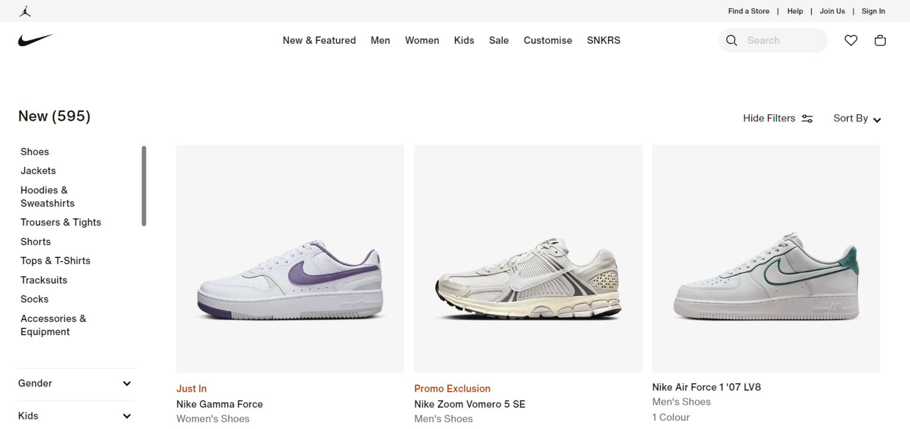The image size is (910, 429).
Task: Click the filter sliders icon
Action: point(807,119)
